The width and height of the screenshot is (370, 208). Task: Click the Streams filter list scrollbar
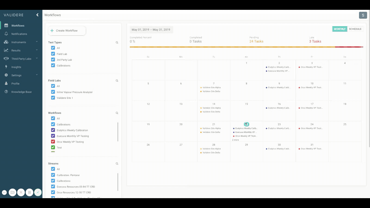pos(118,182)
